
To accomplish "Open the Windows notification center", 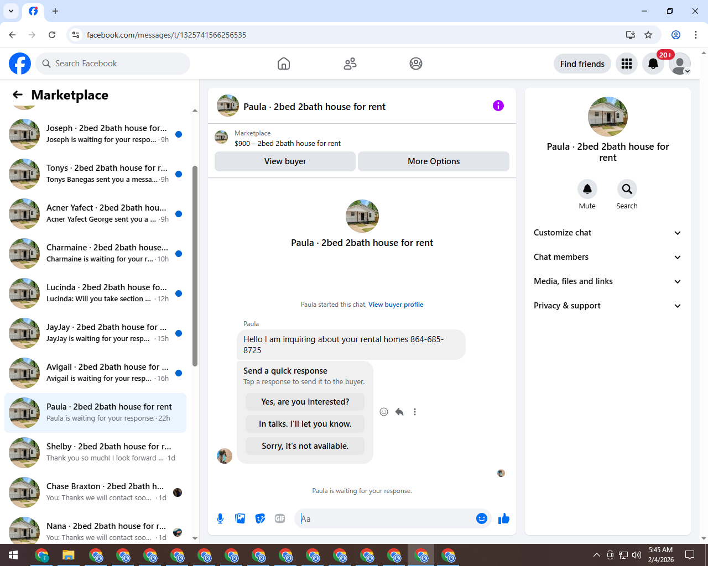I will pos(690,555).
